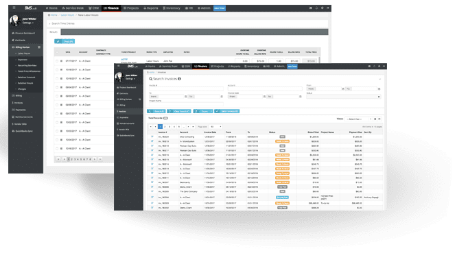Viewport: 468px width, 262px height.
Task: Open Vendor Bills in front window sidebar
Action: pos(123,130)
